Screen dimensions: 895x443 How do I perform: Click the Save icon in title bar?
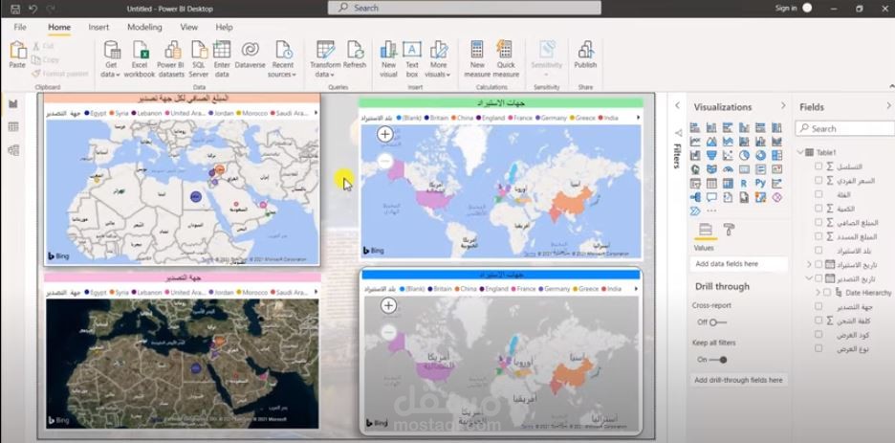[x=15, y=9]
